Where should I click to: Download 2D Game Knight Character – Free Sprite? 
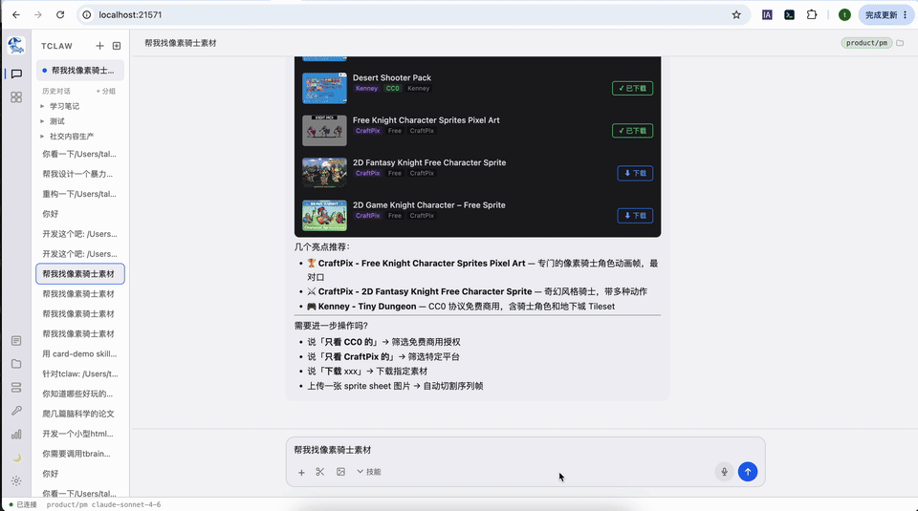click(635, 216)
